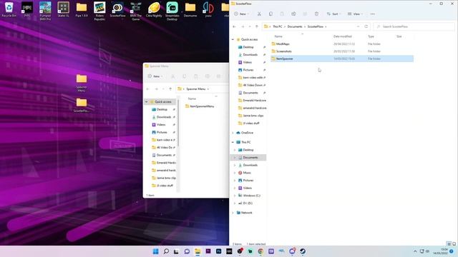Screen dimensions: 458x257
Task: Click the taskbar clock and date
Action: tap(441, 251)
